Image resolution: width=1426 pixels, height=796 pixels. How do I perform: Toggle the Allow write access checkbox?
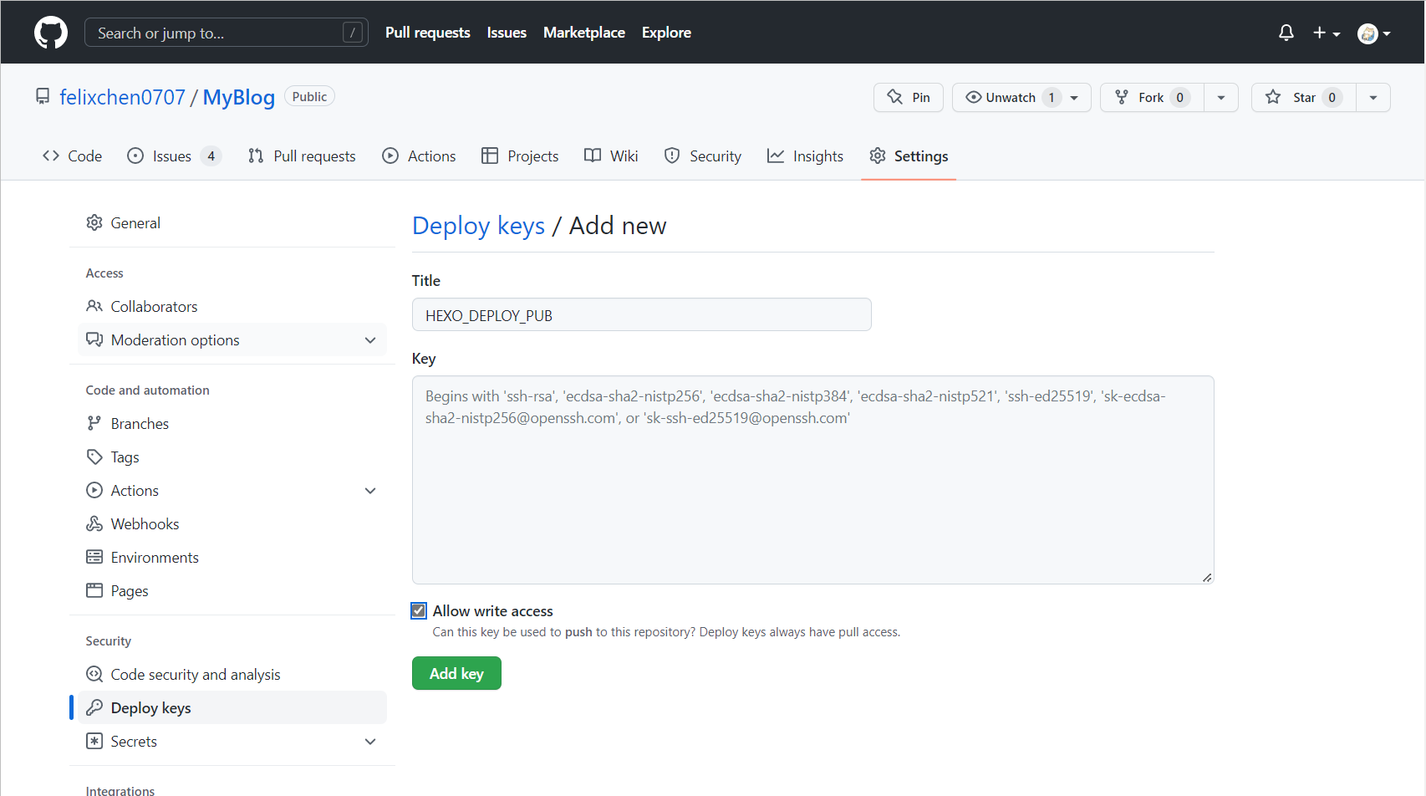tap(419, 611)
